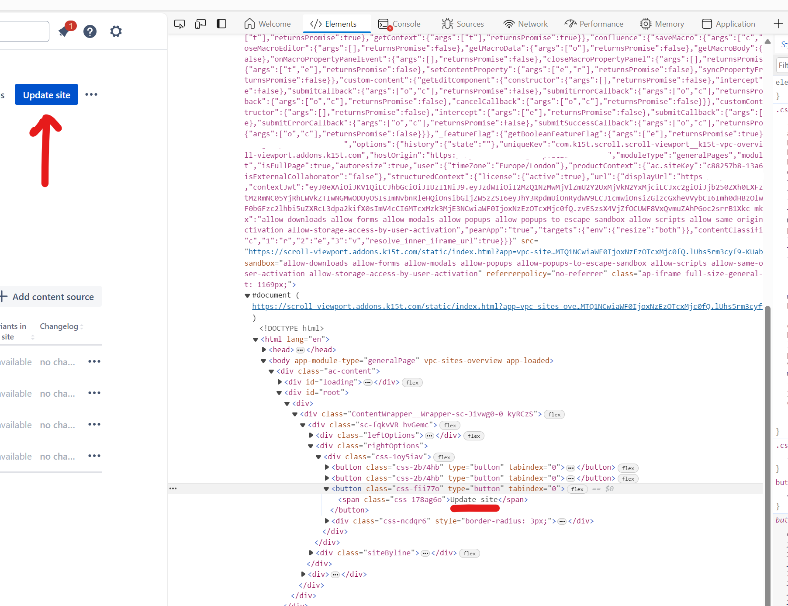Expand the head node
The width and height of the screenshot is (788, 606).
point(264,350)
